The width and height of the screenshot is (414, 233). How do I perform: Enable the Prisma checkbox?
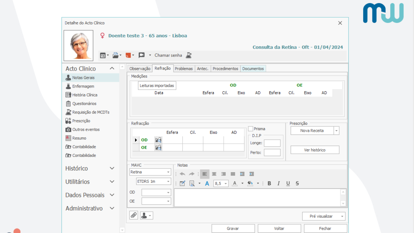[x=251, y=129]
